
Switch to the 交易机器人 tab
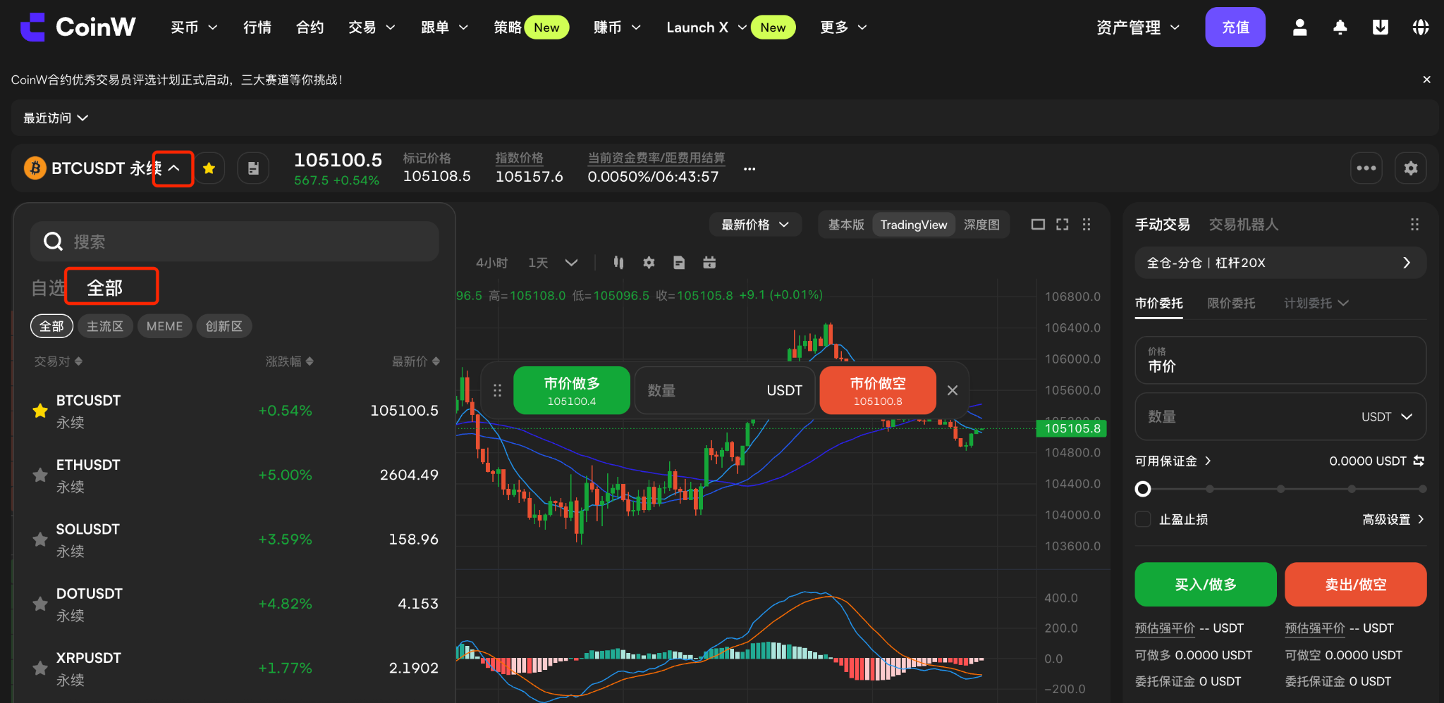tap(1243, 225)
